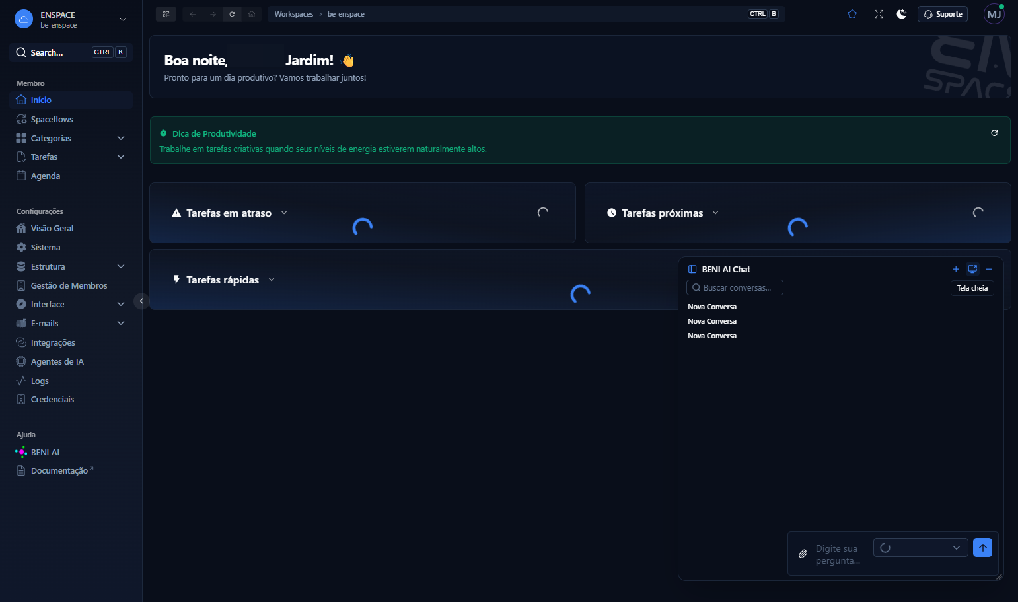The width and height of the screenshot is (1018, 602).
Task: Click the Digite sua pergunta chat input
Action: click(839, 554)
